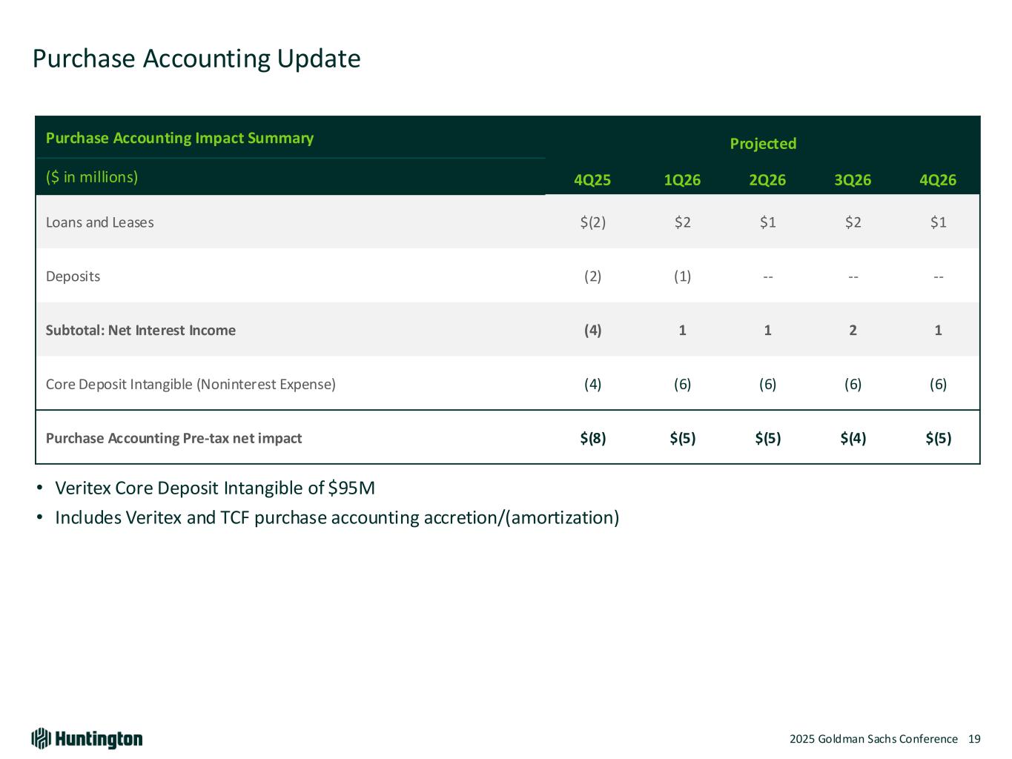Click the Loans and Leases row label
This screenshot has width=1012, height=759.
[x=100, y=222]
